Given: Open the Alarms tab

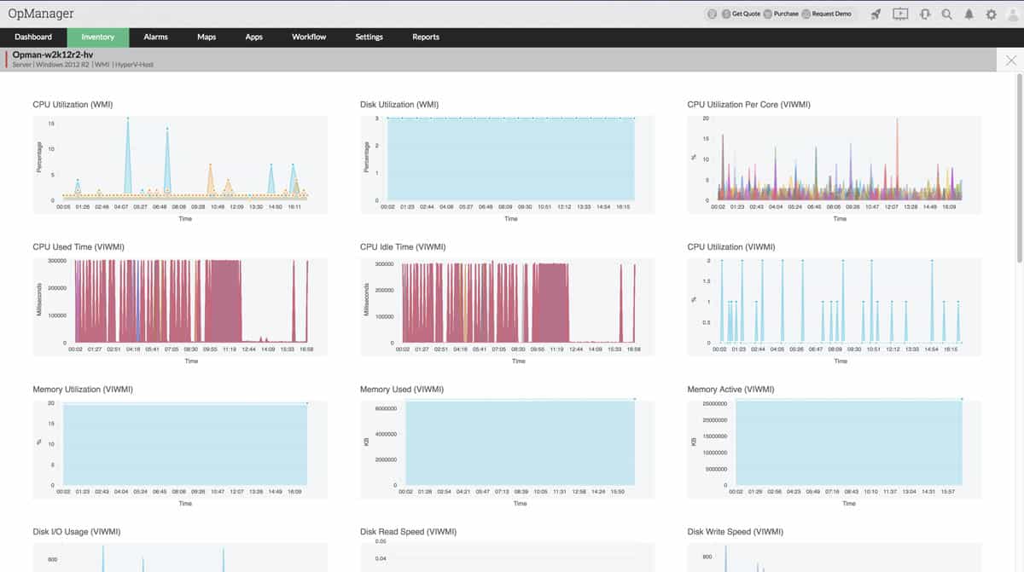Looking at the screenshot, I should [x=156, y=37].
